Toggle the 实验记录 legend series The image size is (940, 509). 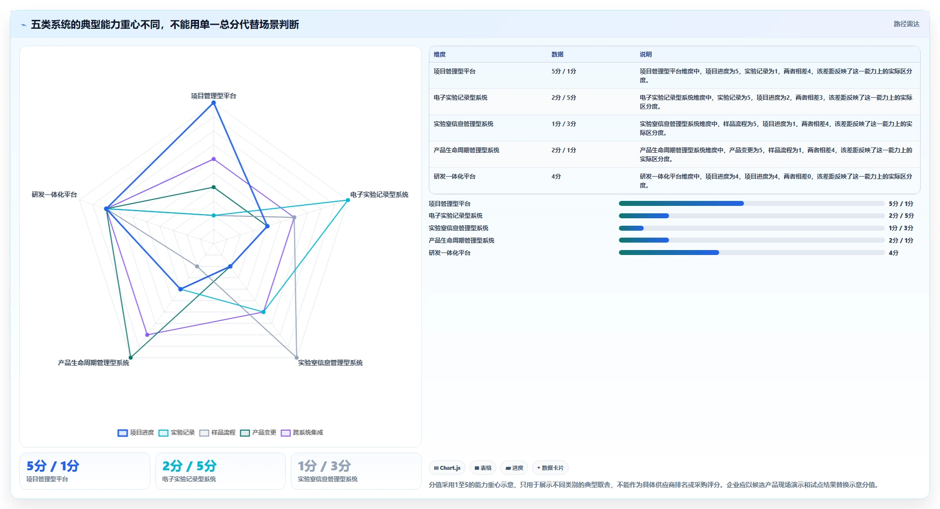tap(177, 433)
